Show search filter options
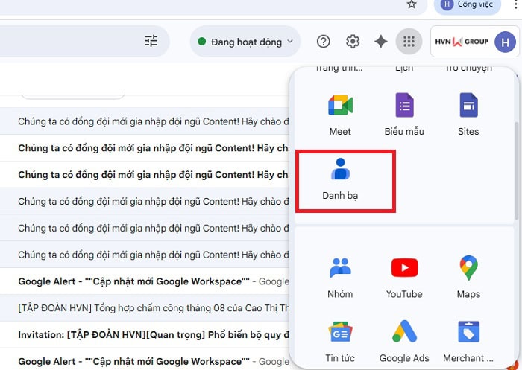 [151, 42]
